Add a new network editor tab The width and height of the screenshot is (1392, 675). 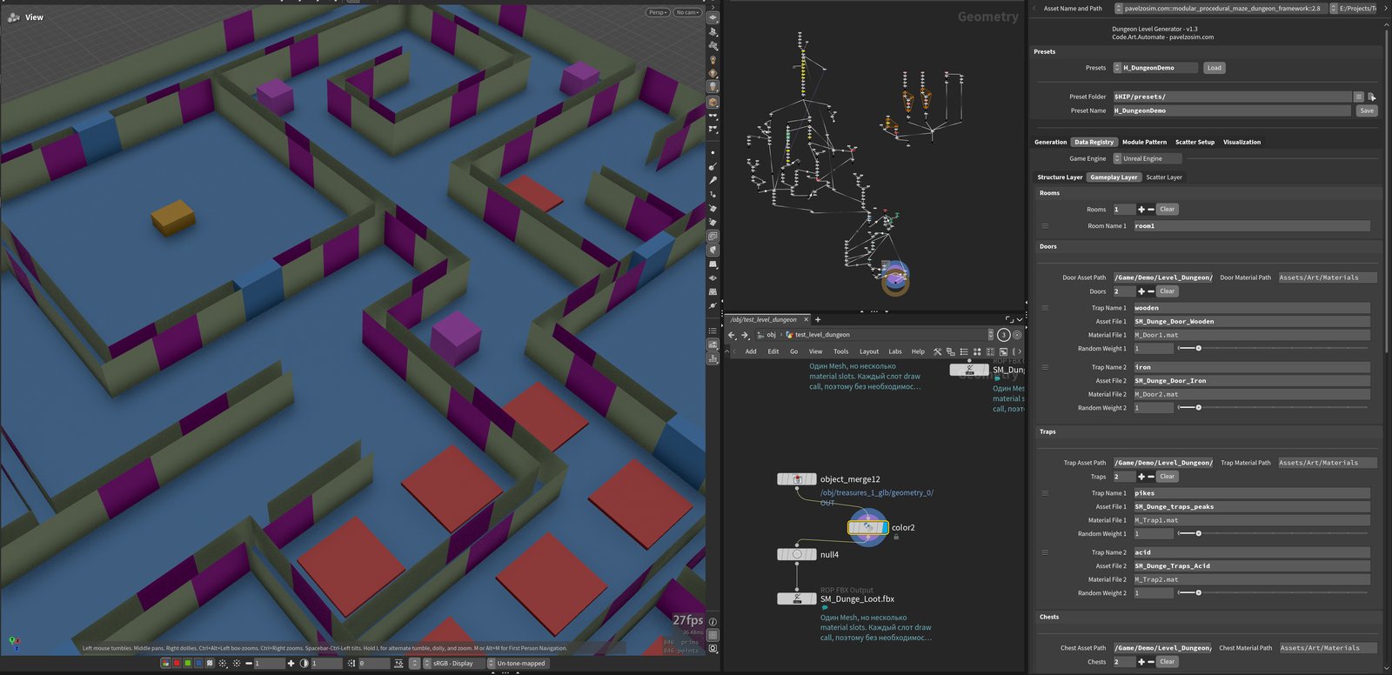(818, 319)
